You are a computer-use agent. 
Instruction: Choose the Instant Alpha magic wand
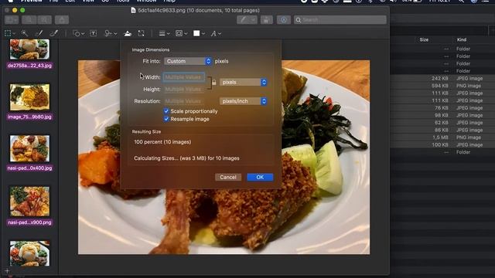point(24,33)
